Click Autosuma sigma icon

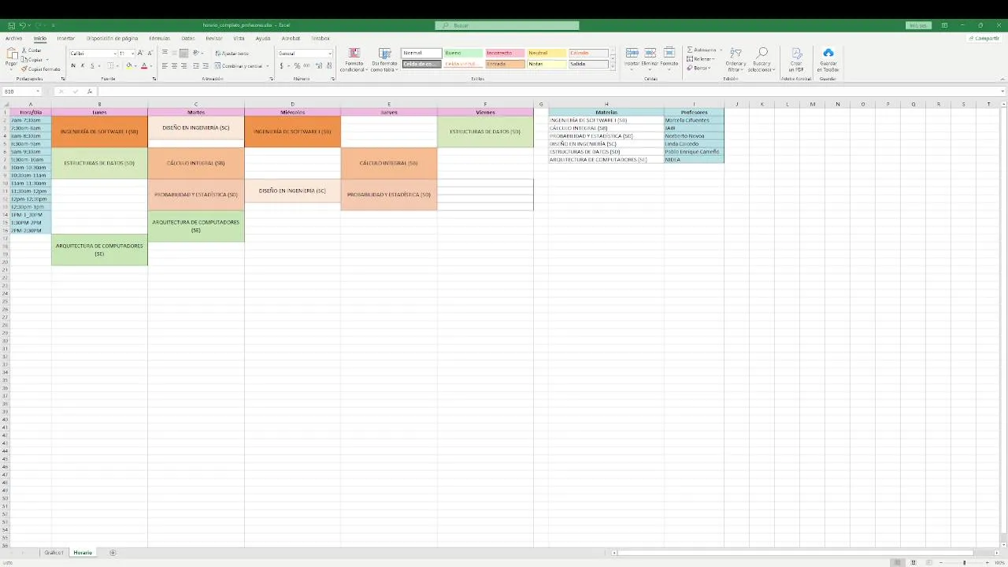[690, 50]
